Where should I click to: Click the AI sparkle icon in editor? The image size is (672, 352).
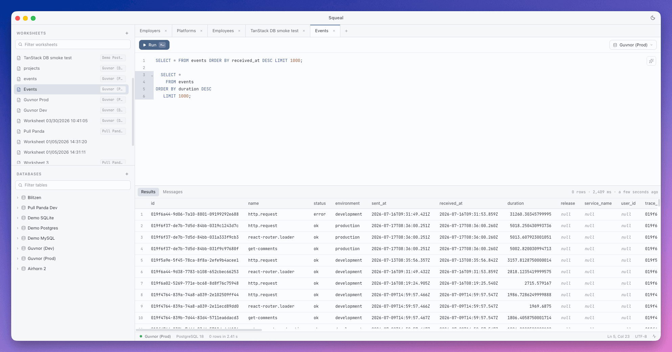(651, 61)
